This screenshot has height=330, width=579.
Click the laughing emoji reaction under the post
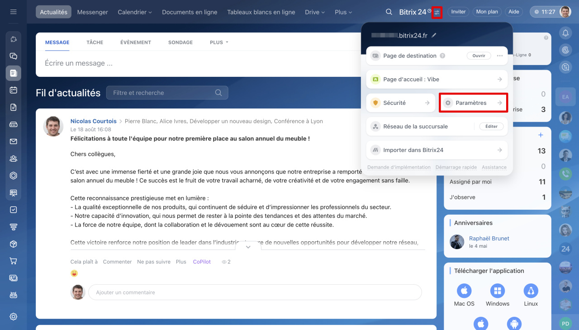(x=74, y=273)
